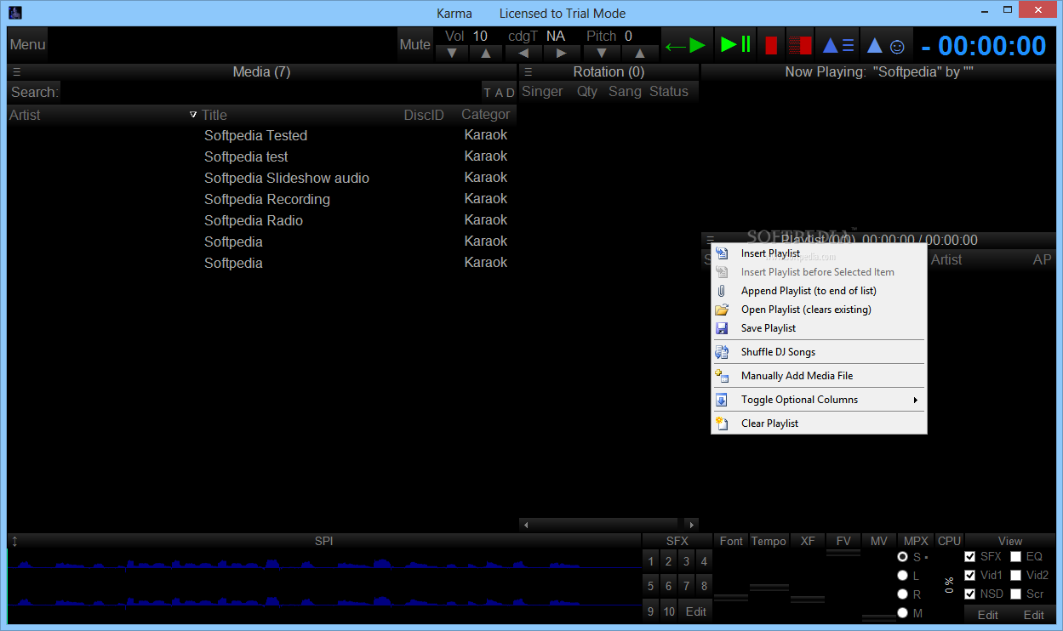This screenshot has height=631, width=1063.
Task: Click the XF crossfade slider handle
Action: 808,600
